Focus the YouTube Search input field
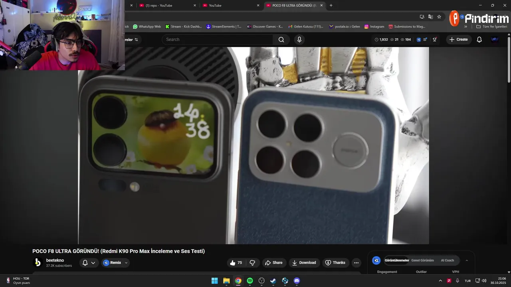The image size is (511, 287). 218,39
